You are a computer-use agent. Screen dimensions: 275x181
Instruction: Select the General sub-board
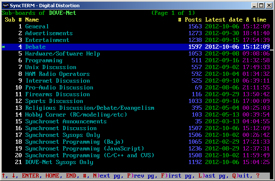(37, 26)
